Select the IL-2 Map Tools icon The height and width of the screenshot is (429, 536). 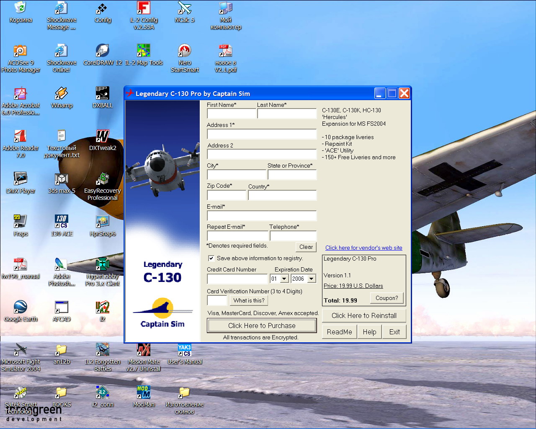coord(144,51)
